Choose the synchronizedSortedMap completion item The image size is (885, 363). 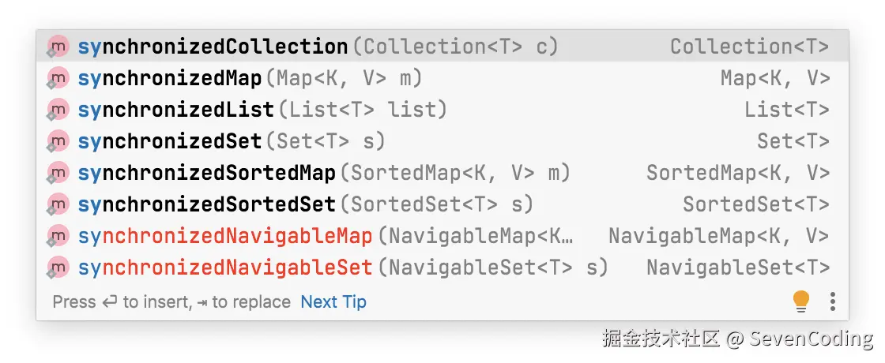pyautogui.click(x=442, y=173)
